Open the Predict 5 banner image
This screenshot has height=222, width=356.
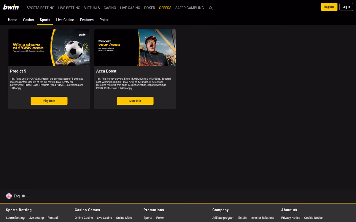coord(49,47)
